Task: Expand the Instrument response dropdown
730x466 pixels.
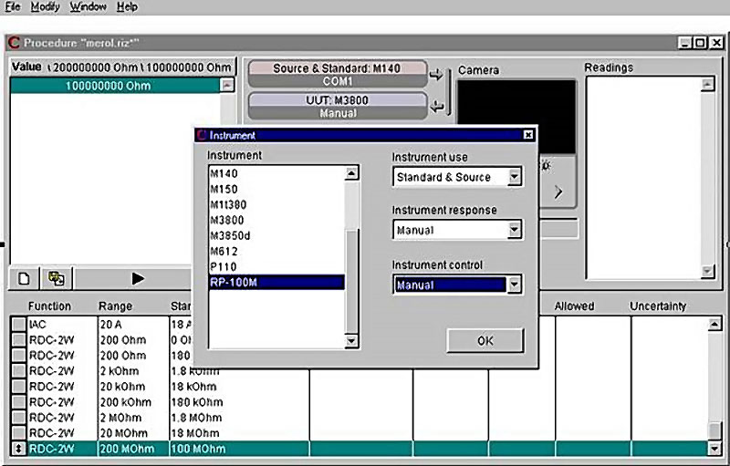Action: 515,230
